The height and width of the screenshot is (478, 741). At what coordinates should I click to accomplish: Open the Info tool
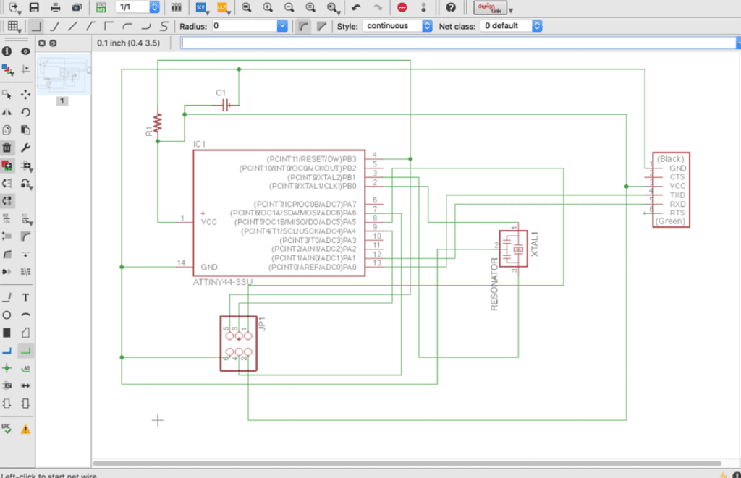click(x=7, y=51)
